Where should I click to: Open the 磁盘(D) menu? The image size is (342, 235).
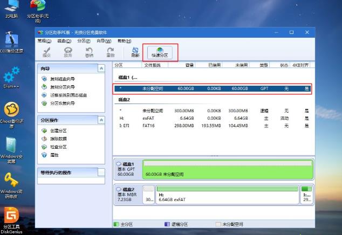pyautogui.click(x=64, y=41)
